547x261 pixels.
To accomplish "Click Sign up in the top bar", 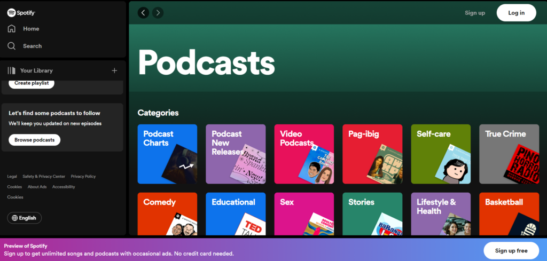I will click(475, 13).
